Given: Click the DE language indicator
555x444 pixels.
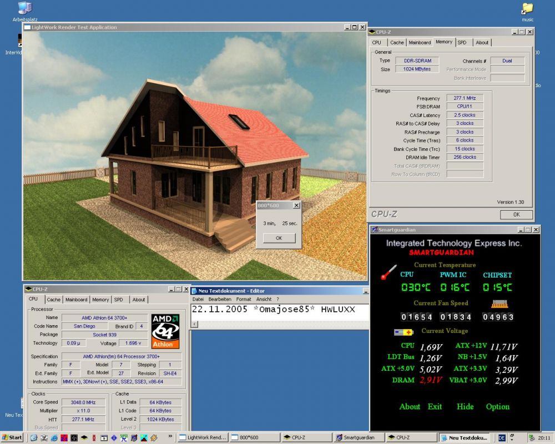Looking at the screenshot, I should tap(502, 438).
